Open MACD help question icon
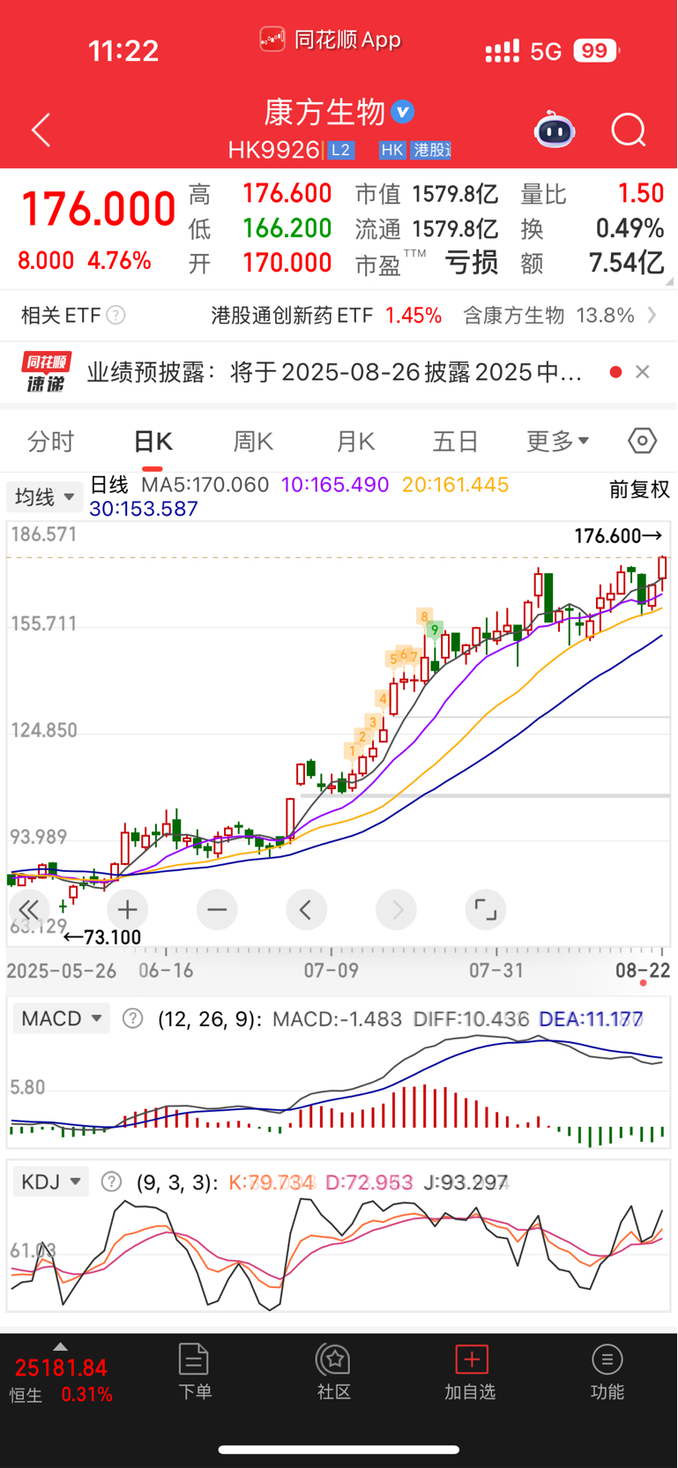This screenshot has height=1468, width=678. coord(133,1019)
